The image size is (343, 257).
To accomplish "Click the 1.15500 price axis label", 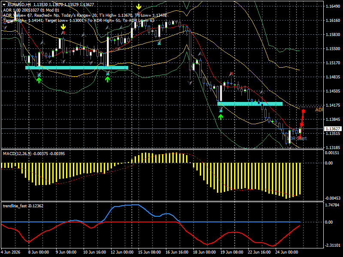I will click(x=333, y=49).
